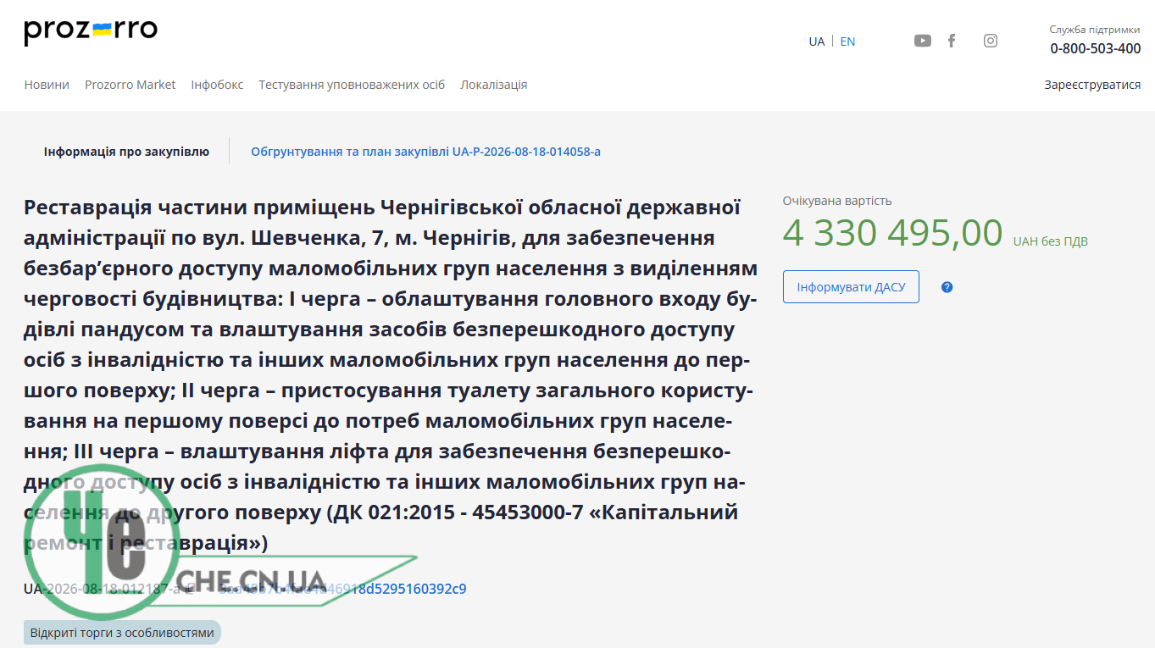Open the Prozorro Facebook page icon

952,41
